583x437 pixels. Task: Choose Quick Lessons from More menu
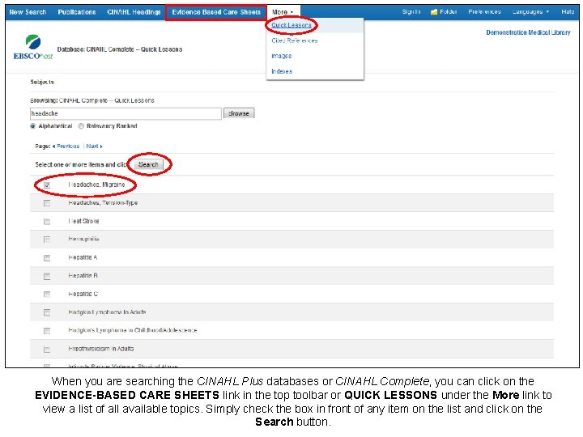click(291, 25)
